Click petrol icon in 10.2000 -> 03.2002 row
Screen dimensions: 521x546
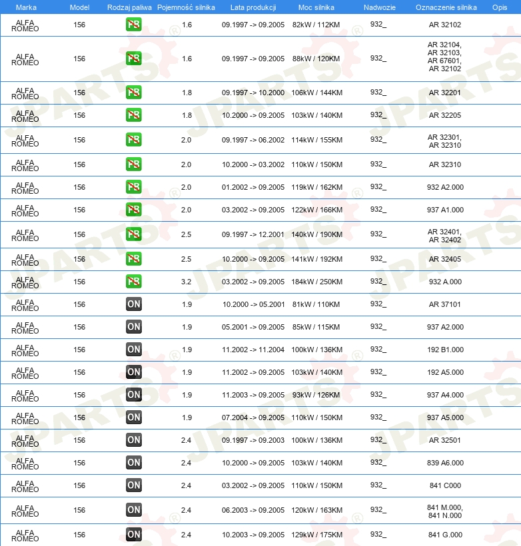point(134,164)
